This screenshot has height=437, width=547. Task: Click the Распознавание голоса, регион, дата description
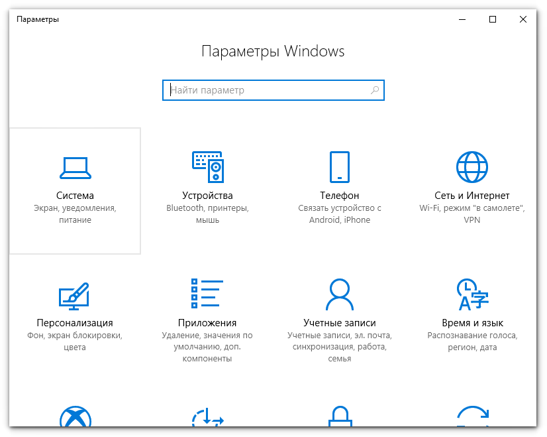(x=472, y=342)
